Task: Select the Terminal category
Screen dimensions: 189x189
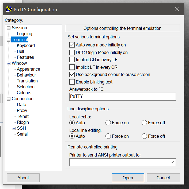Action: pyautogui.click(x=20, y=40)
